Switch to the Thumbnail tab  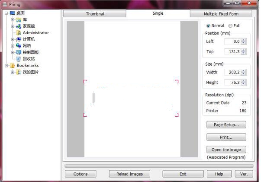(x=94, y=14)
